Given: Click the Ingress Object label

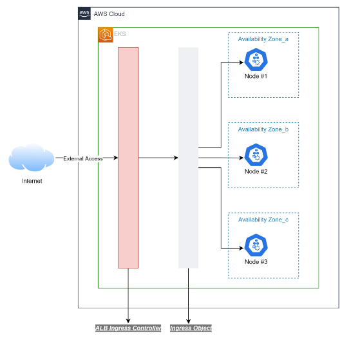Looking at the screenshot, I should pyautogui.click(x=191, y=328).
